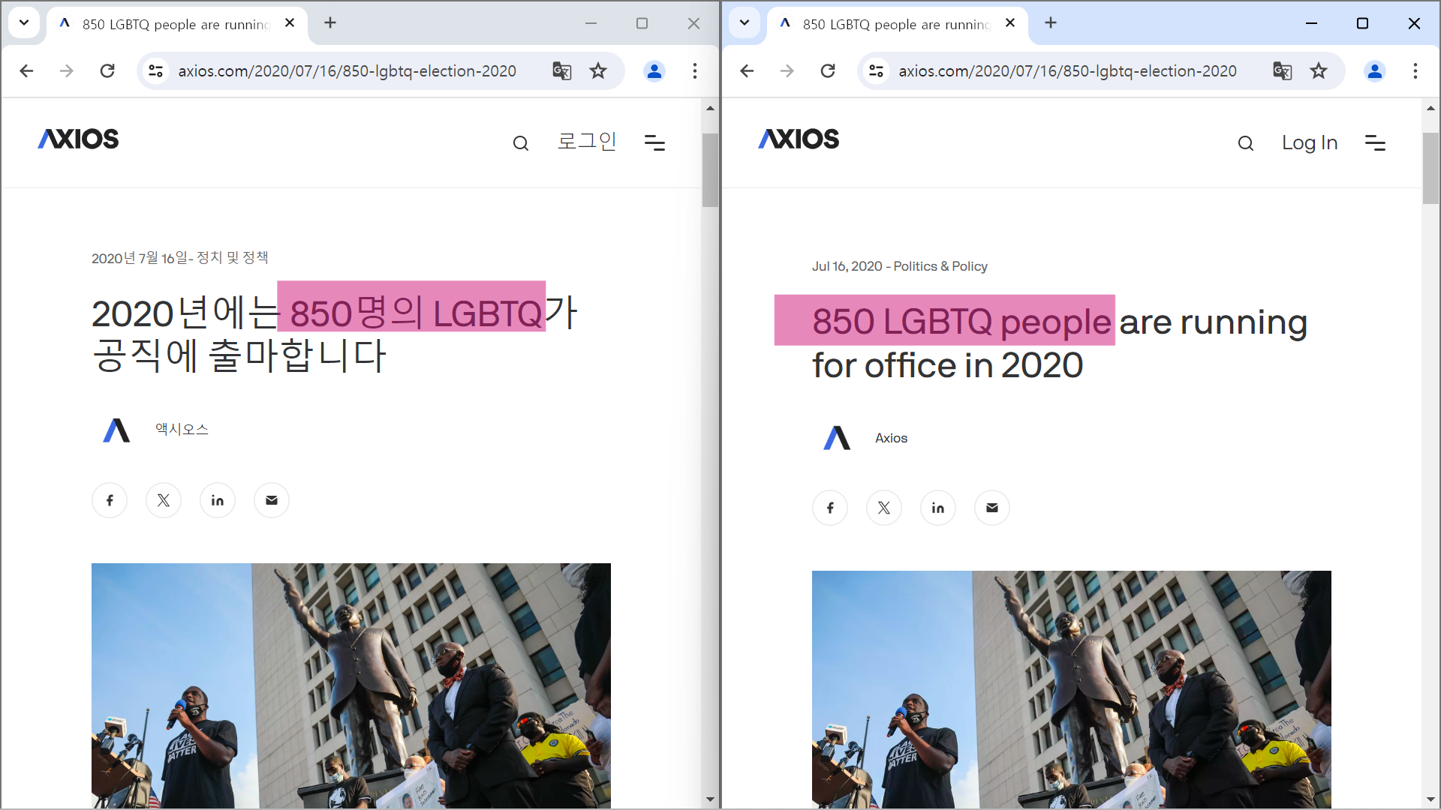Click scroll up arrow in right window
The image size is (1441, 810).
(1430, 109)
